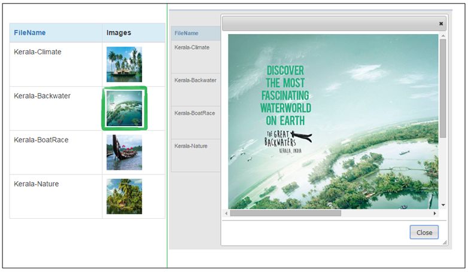Click dimmed Kerala-Climate row behind dialog
The height and width of the screenshot is (272, 468).
pyautogui.click(x=196, y=57)
